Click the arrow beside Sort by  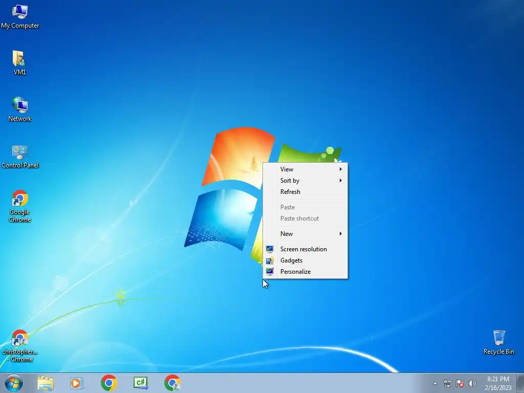point(340,181)
